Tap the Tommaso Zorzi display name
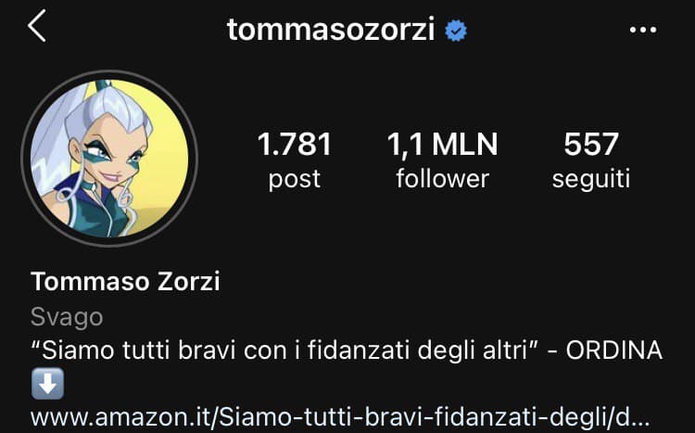This screenshot has width=695, height=433. pos(125,281)
